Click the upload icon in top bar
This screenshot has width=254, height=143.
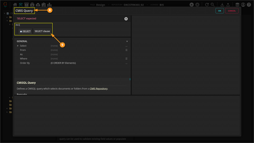click(x=228, y=5)
